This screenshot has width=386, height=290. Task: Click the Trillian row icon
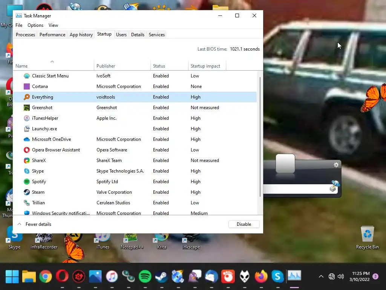(27, 203)
